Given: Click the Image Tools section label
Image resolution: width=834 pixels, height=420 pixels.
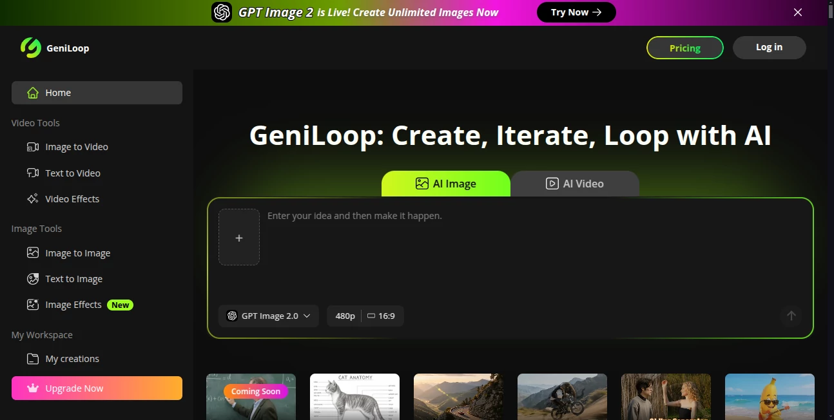Looking at the screenshot, I should click(37, 229).
